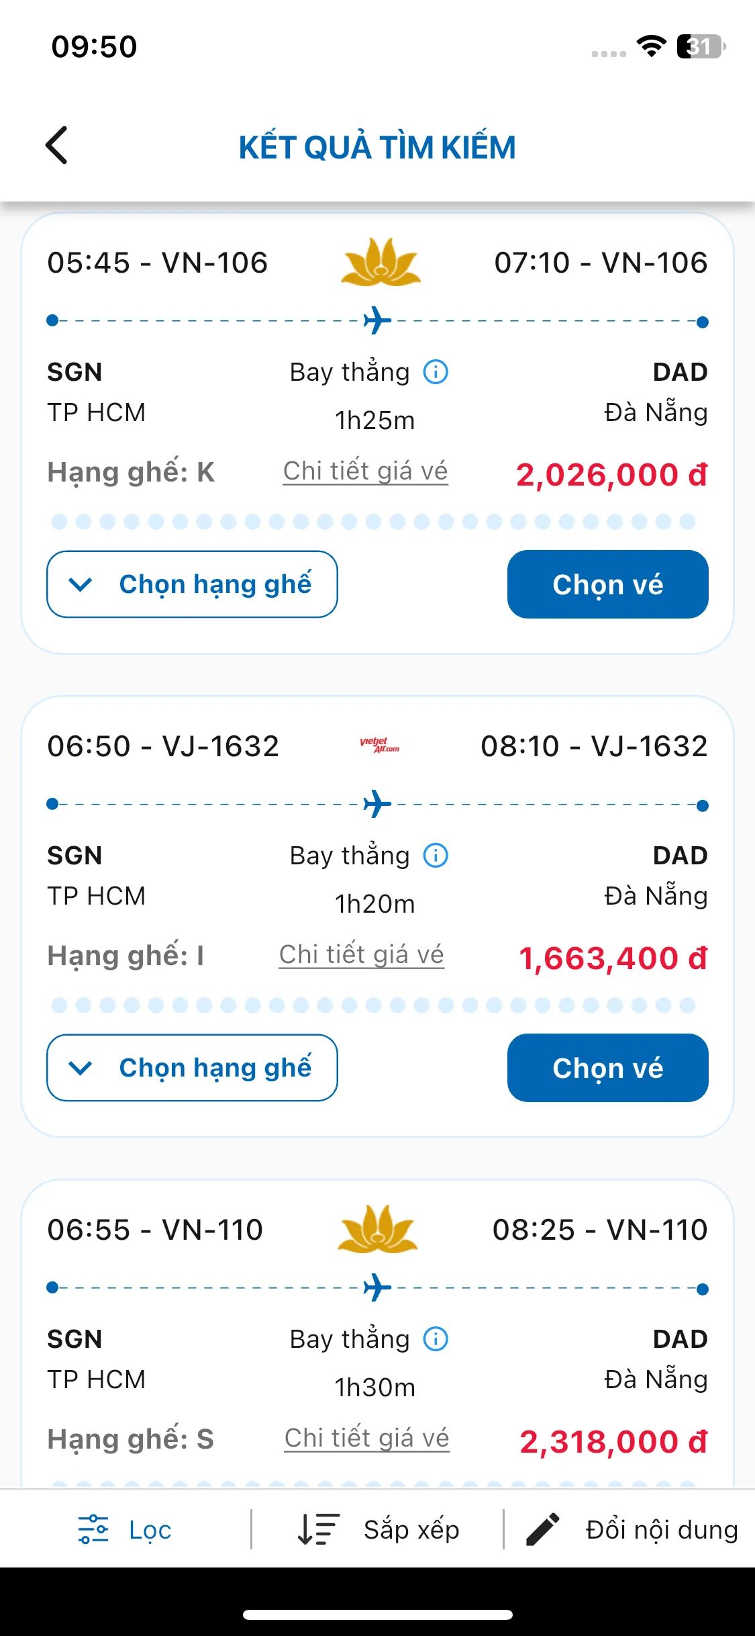This screenshot has height=1636, width=755.
Task: Open Chi tiết giá vé for VN-110
Action: click(x=366, y=1438)
